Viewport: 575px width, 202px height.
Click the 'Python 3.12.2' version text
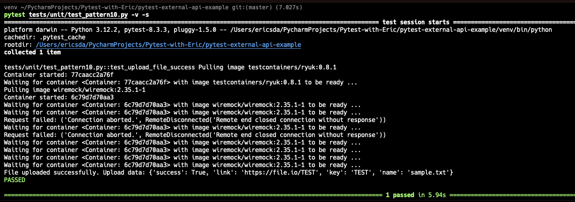[92, 30]
